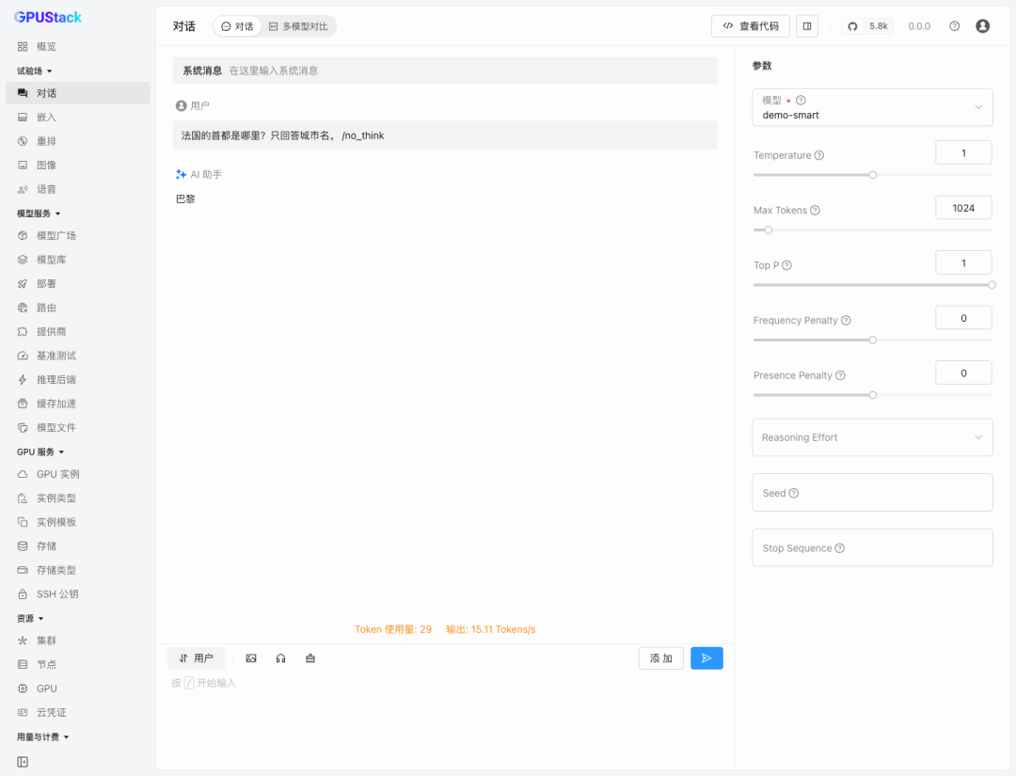Viewport: 1016px width, 776px height.
Task: Click the 实例模板 copy icon
Action: (x=23, y=522)
